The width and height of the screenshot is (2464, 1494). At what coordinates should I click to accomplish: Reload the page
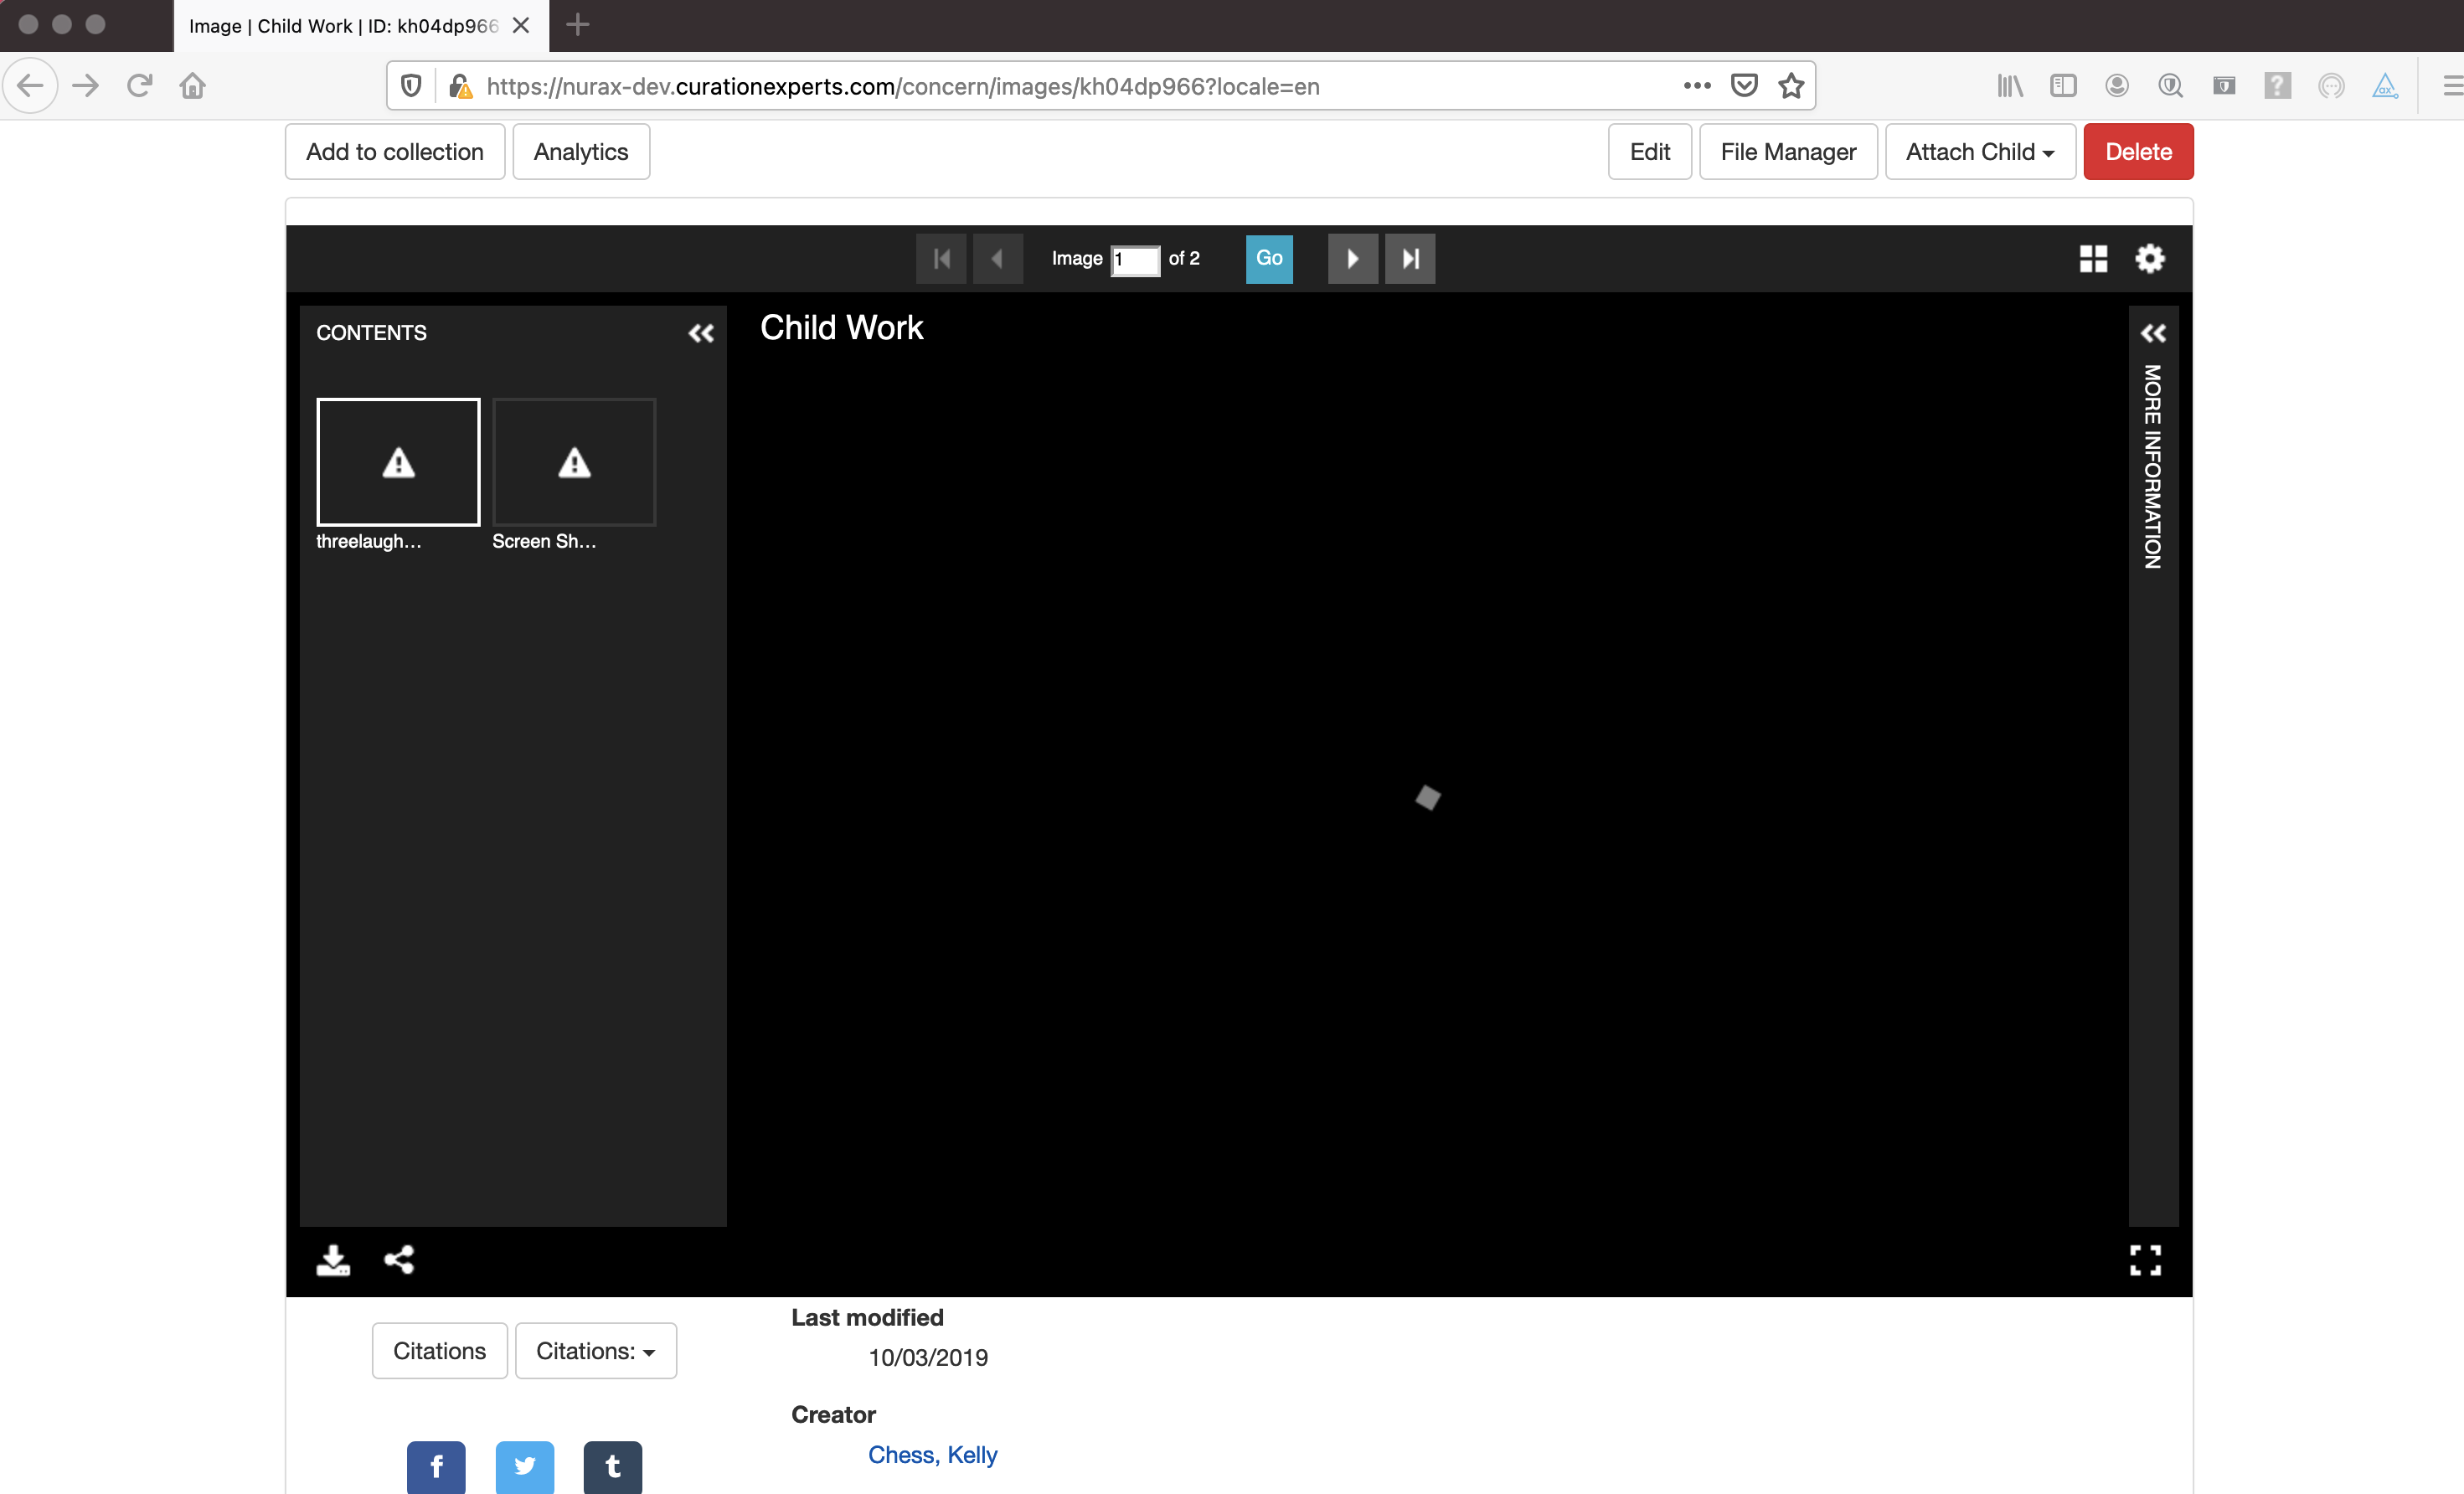pos(139,86)
